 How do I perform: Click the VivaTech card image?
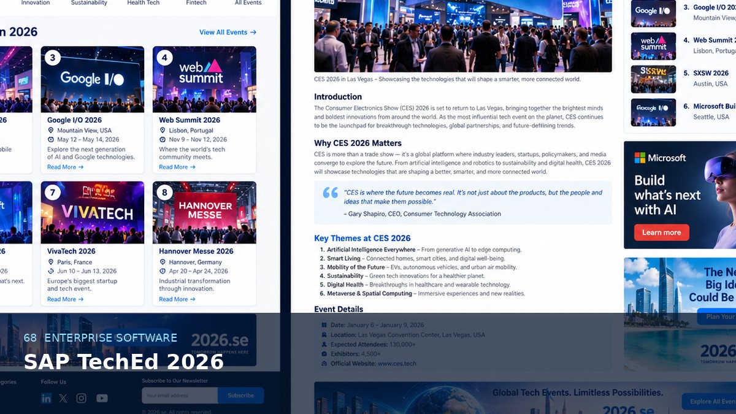point(93,212)
